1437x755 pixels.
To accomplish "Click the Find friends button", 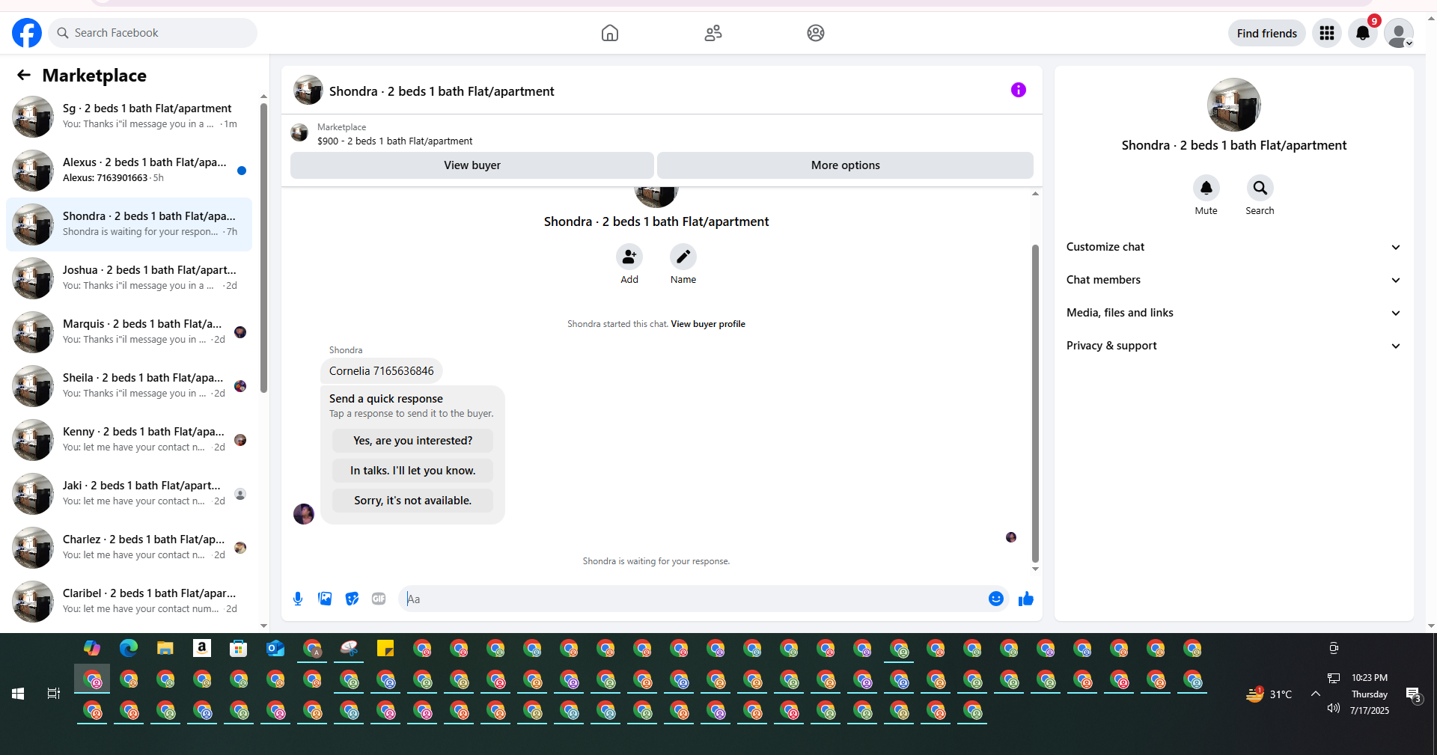I will (1267, 33).
